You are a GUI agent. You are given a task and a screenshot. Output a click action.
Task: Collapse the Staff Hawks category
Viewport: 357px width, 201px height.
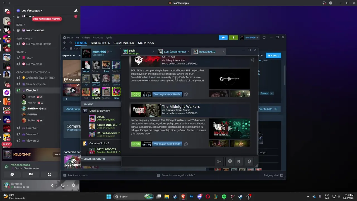25,39
